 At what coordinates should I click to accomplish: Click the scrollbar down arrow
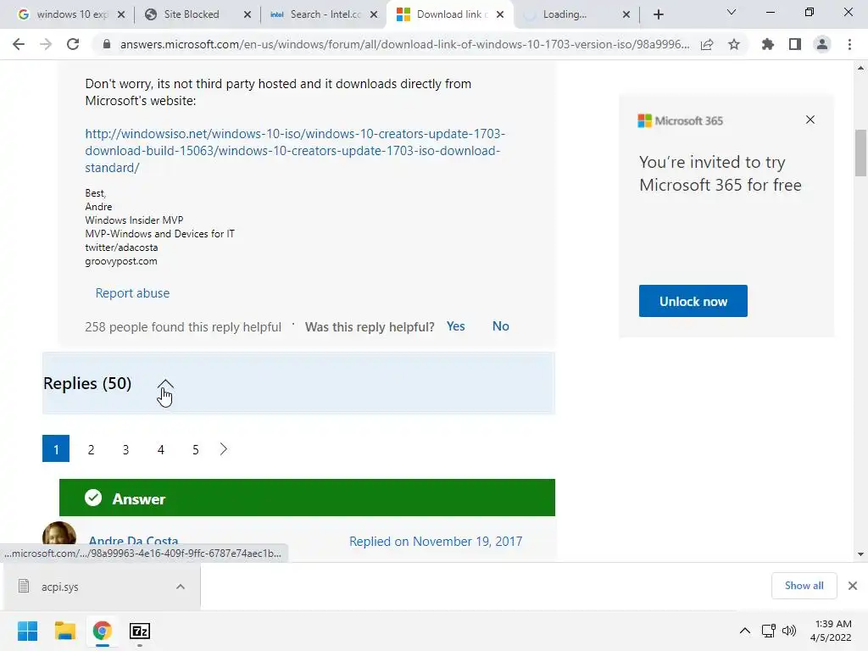(860, 554)
